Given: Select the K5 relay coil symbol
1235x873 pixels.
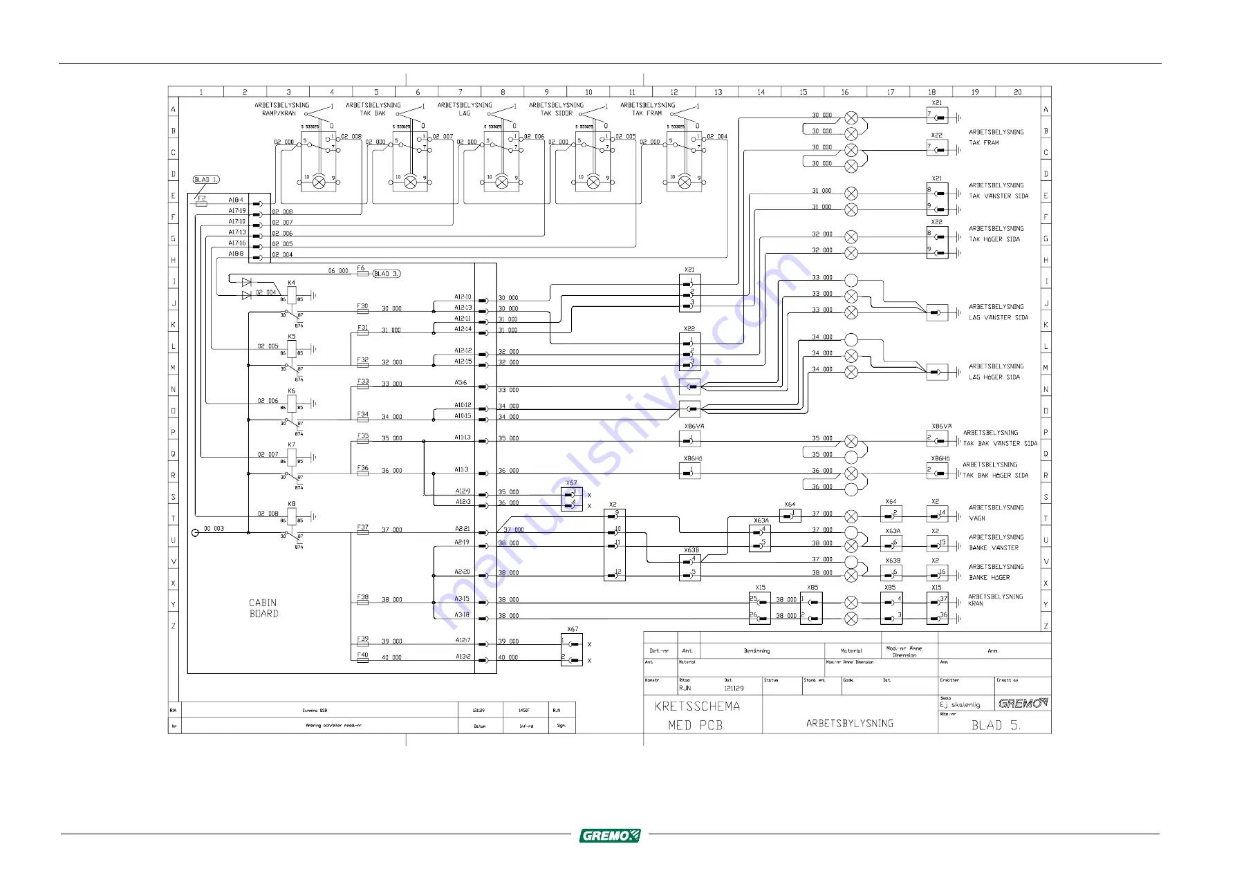Looking at the screenshot, I should tap(292, 349).
